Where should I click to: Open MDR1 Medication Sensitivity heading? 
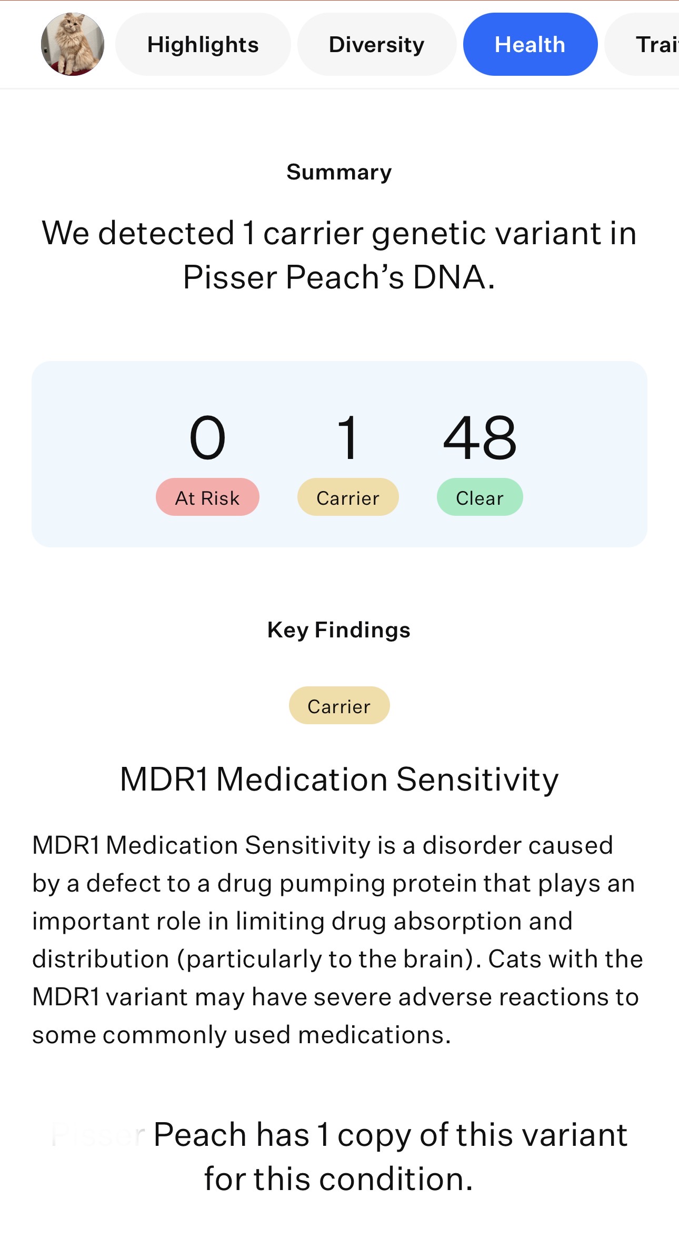click(339, 779)
